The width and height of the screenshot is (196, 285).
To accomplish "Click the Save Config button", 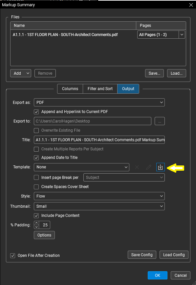I will 142,255.
